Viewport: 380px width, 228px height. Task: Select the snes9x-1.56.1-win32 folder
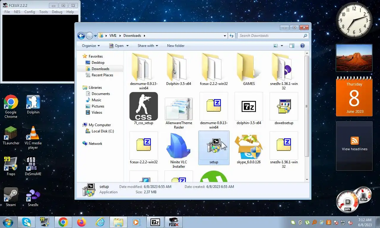(284, 71)
